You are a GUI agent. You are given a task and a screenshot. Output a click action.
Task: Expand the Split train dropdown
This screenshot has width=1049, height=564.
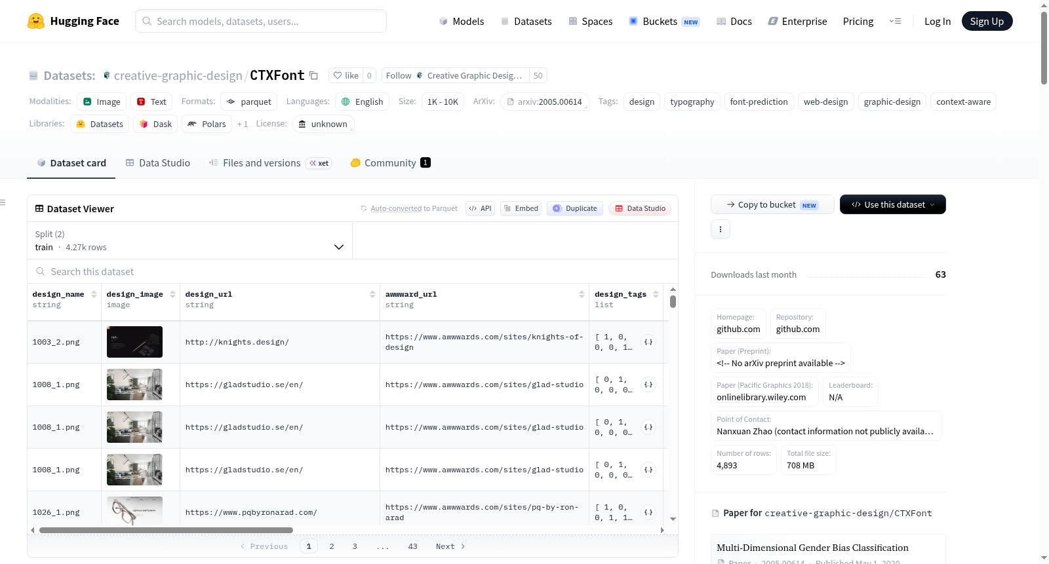pos(189,240)
